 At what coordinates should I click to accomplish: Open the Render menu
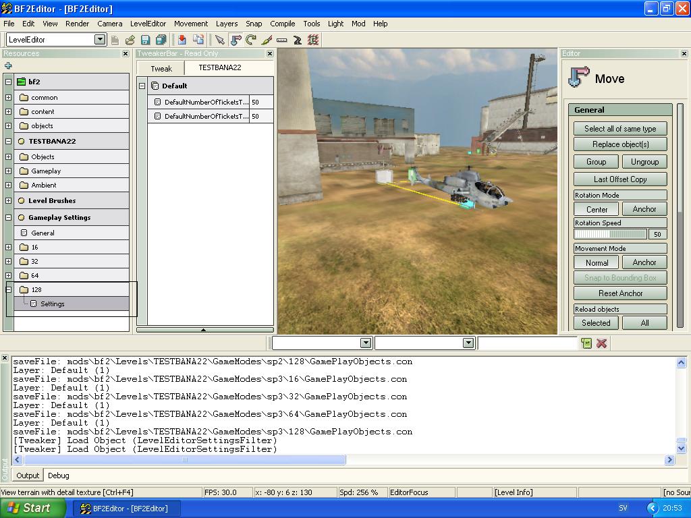tap(77, 24)
